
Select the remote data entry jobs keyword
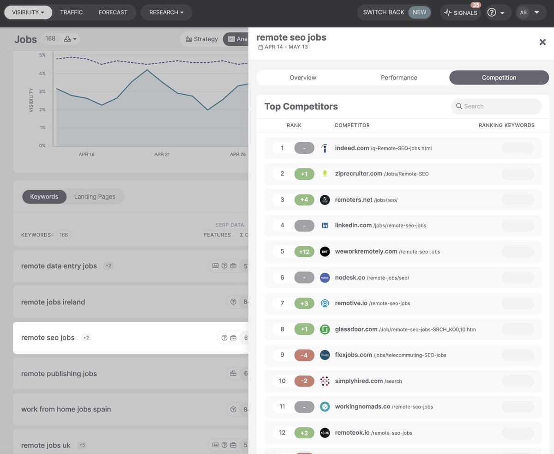59,266
